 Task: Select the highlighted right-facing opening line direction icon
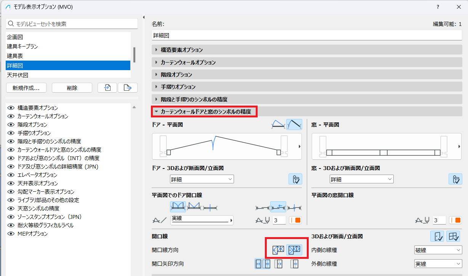click(294, 250)
